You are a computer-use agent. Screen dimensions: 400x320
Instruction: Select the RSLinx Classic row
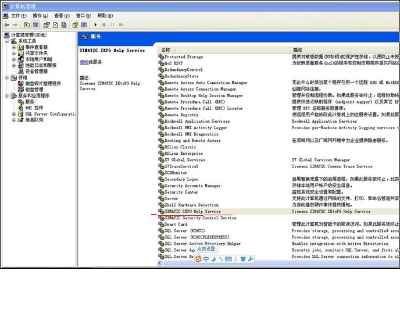click(278, 147)
